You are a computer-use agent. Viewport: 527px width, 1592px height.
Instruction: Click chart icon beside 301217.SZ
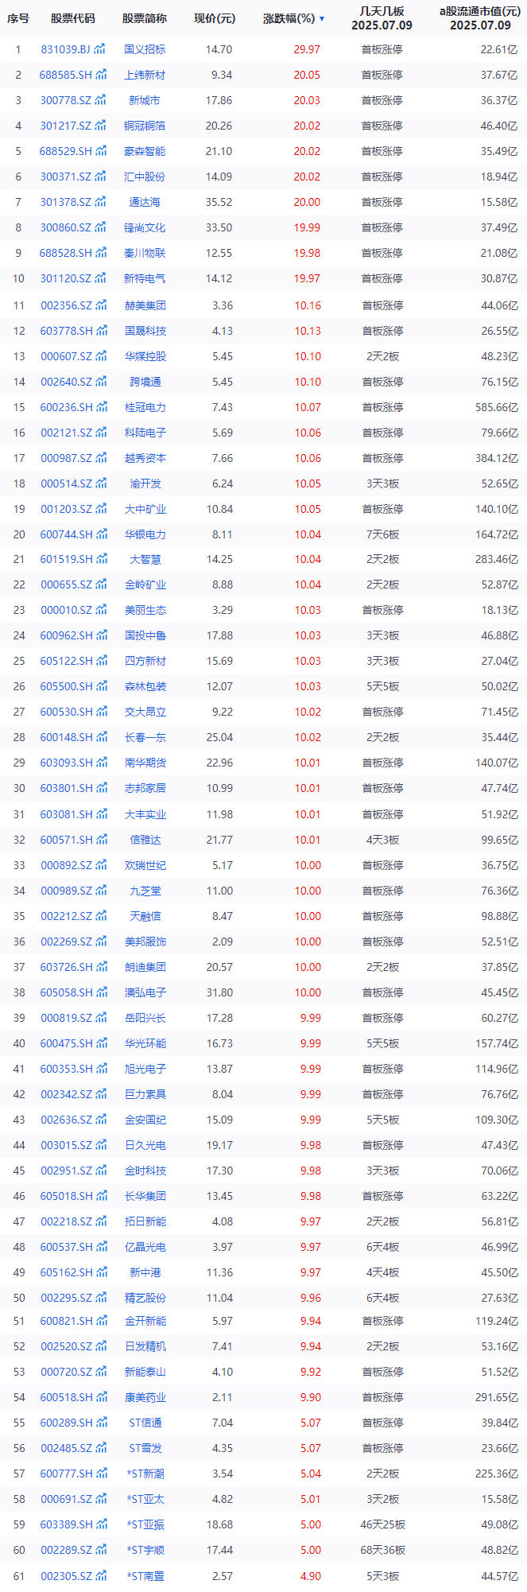(x=99, y=126)
